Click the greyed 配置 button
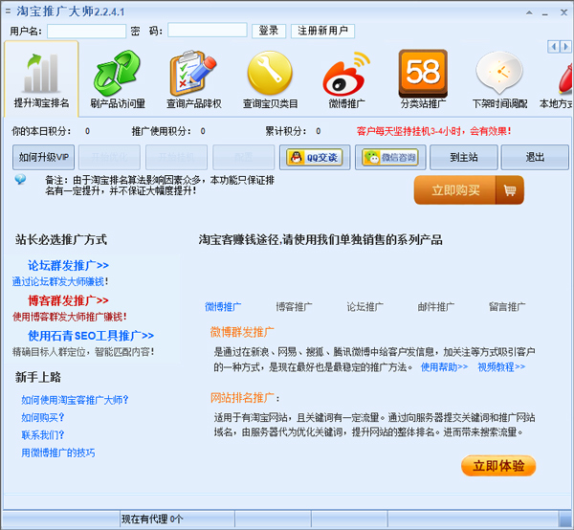Image resolution: width=574 pixels, height=530 pixels. pyautogui.click(x=243, y=158)
